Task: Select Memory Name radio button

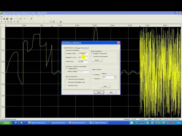Action: point(67,71)
